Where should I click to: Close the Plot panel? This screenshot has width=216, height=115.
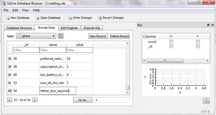[213, 25]
